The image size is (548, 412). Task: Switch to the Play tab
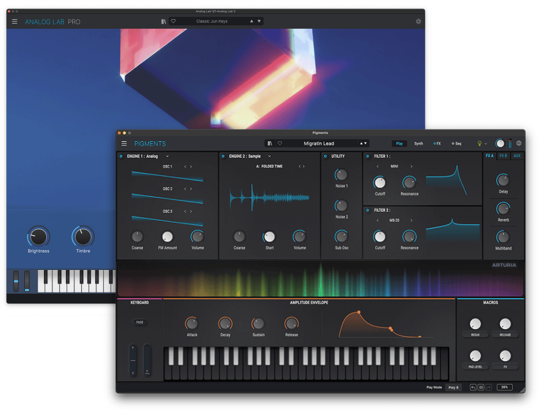399,144
